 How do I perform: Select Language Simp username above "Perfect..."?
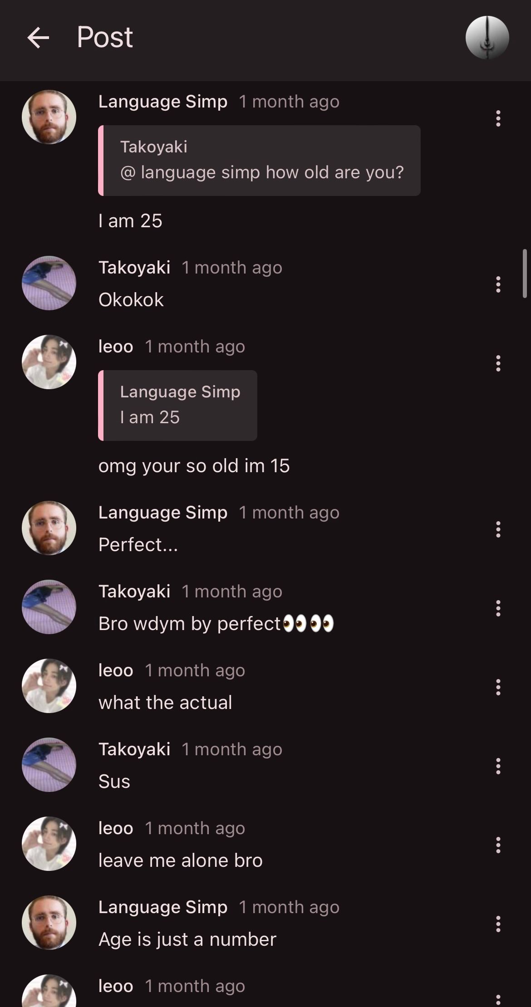pyautogui.click(x=163, y=513)
